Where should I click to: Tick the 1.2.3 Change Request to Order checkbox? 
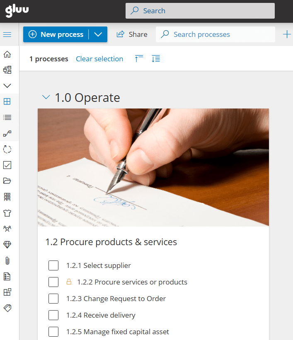[x=53, y=299]
